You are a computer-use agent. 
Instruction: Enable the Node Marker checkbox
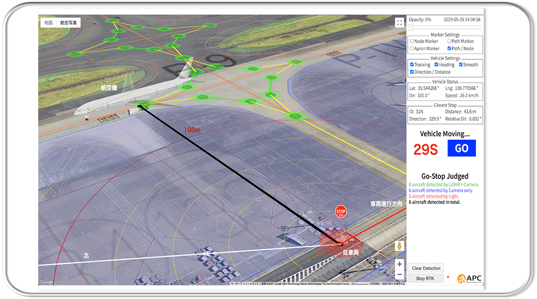coord(412,41)
